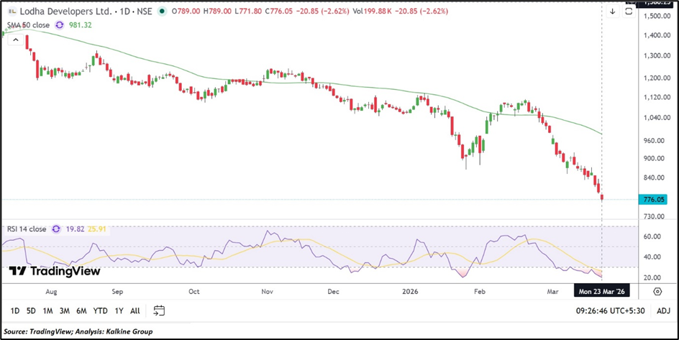Switch to 1M time range
Screen dimensions: 679x340
click(47, 311)
